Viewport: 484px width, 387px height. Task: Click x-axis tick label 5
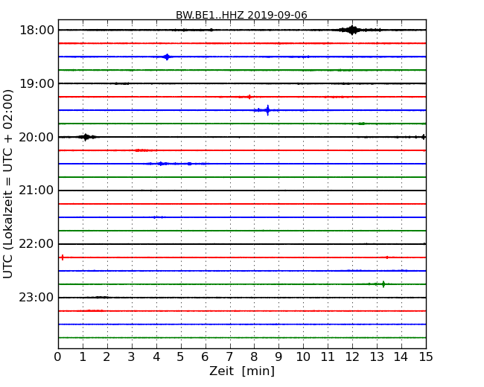coord(181,356)
